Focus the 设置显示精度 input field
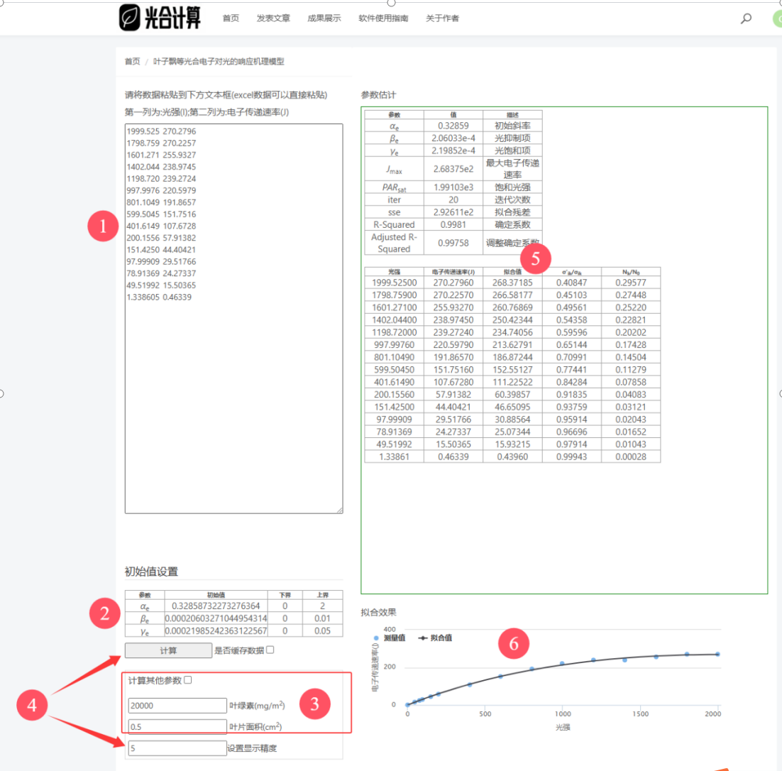Screen dimensions: 782x771 pyautogui.click(x=177, y=748)
